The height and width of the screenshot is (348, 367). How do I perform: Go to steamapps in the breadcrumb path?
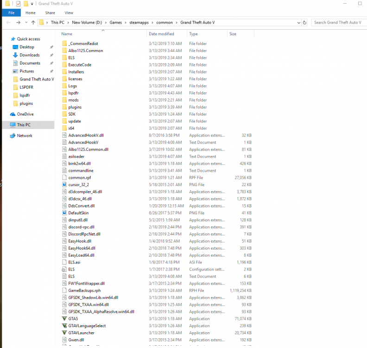pos(139,22)
